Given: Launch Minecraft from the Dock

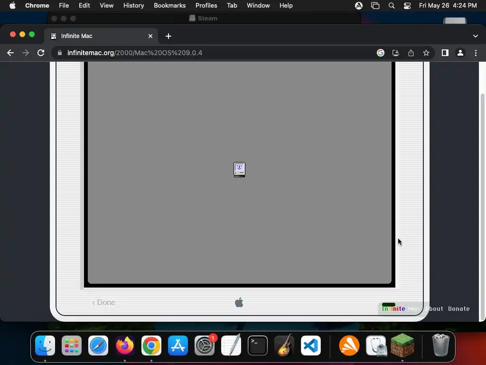Looking at the screenshot, I should [402, 345].
